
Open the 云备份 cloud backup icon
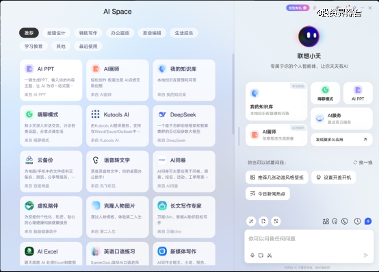(x=29, y=160)
